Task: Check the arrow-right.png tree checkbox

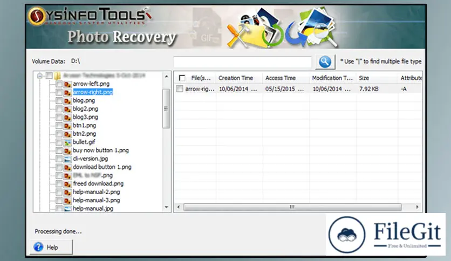Action: point(59,92)
